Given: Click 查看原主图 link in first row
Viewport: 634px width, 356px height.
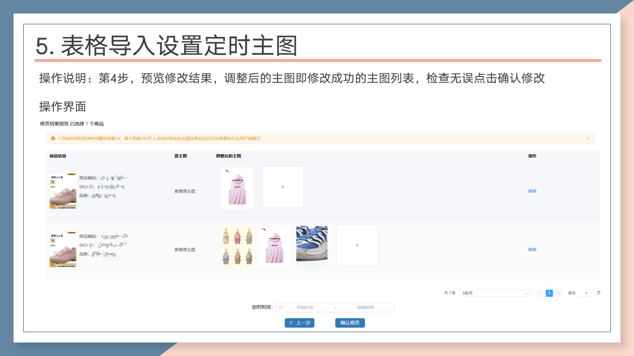Looking at the screenshot, I should pos(185,191).
